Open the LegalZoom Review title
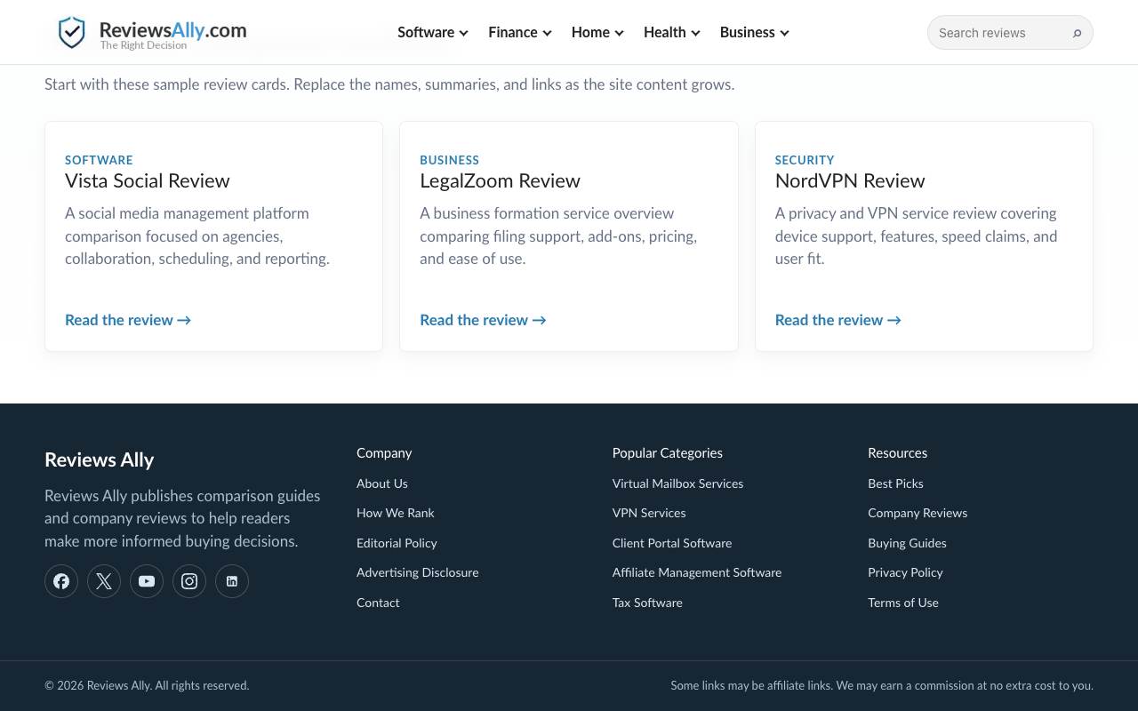This screenshot has height=711, width=1138. click(x=500, y=180)
